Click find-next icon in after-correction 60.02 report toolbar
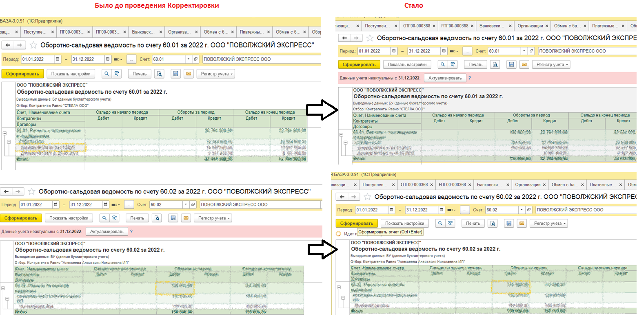637x316 pixels. pyautogui.click(x=450, y=223)
